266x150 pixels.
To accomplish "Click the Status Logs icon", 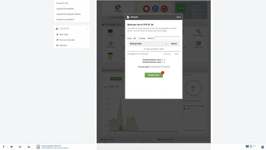I will coord(198,44).
